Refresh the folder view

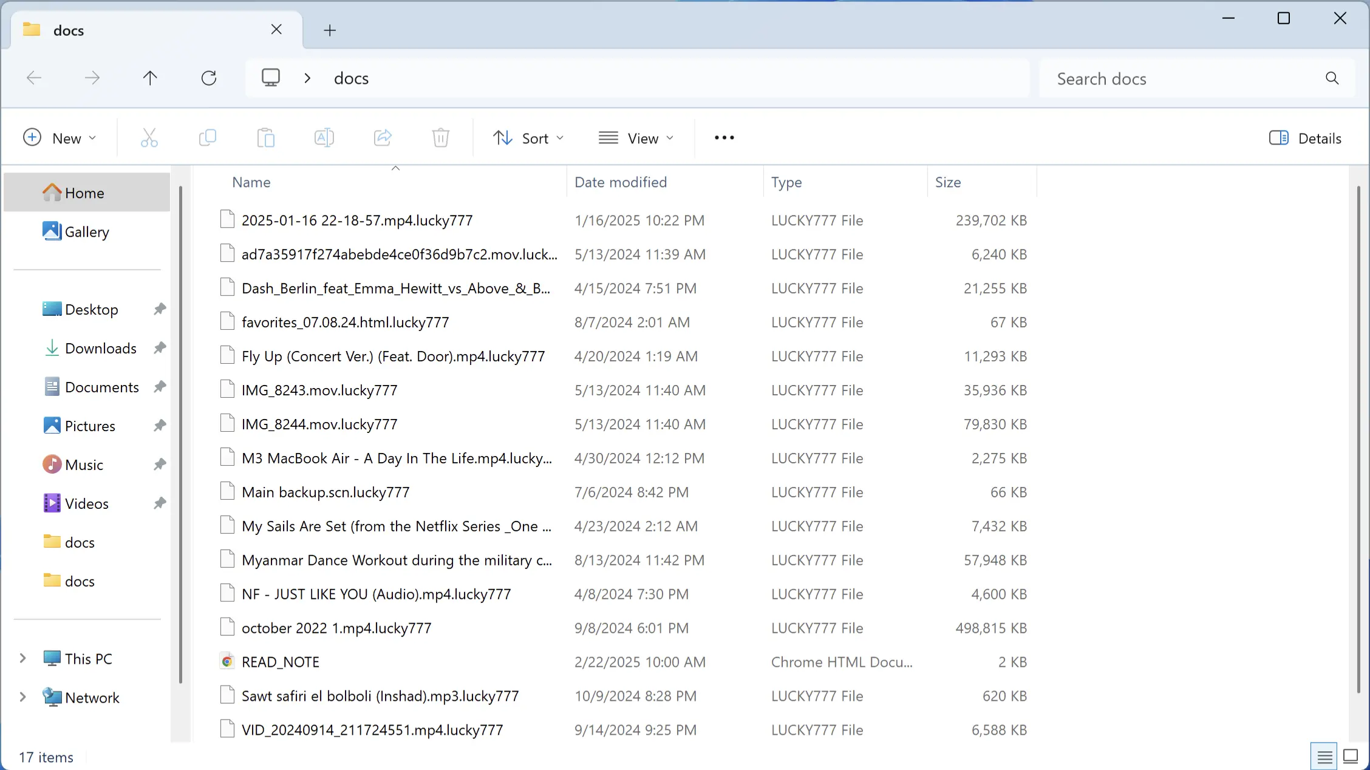pos(209,78)
